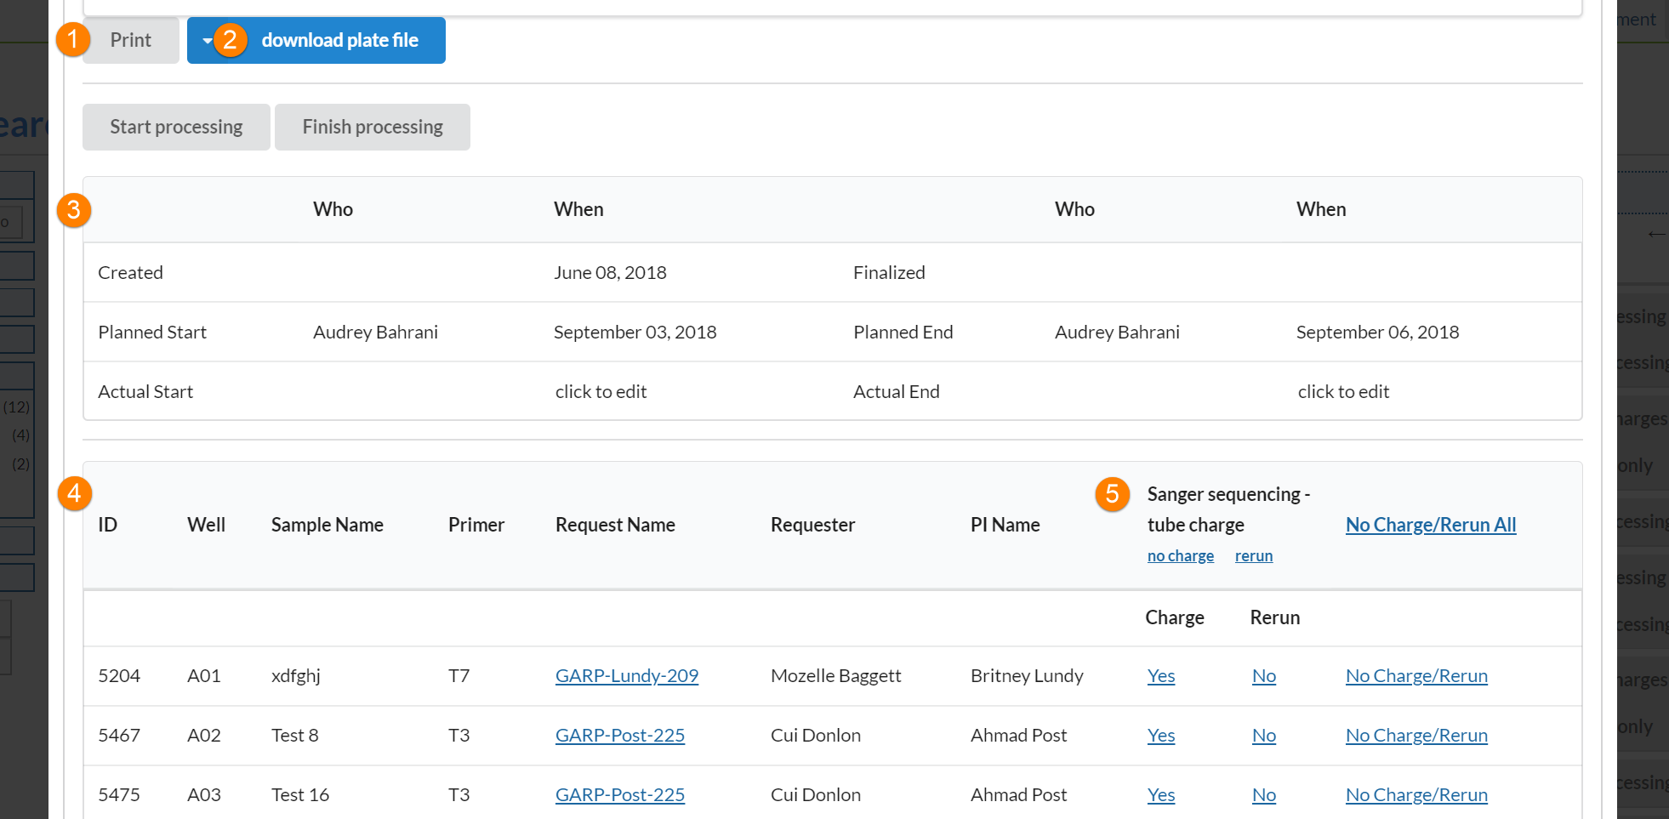The image size is (1669, 819).
Task: Edit the Actual Start date field
Action: (601, 391)
